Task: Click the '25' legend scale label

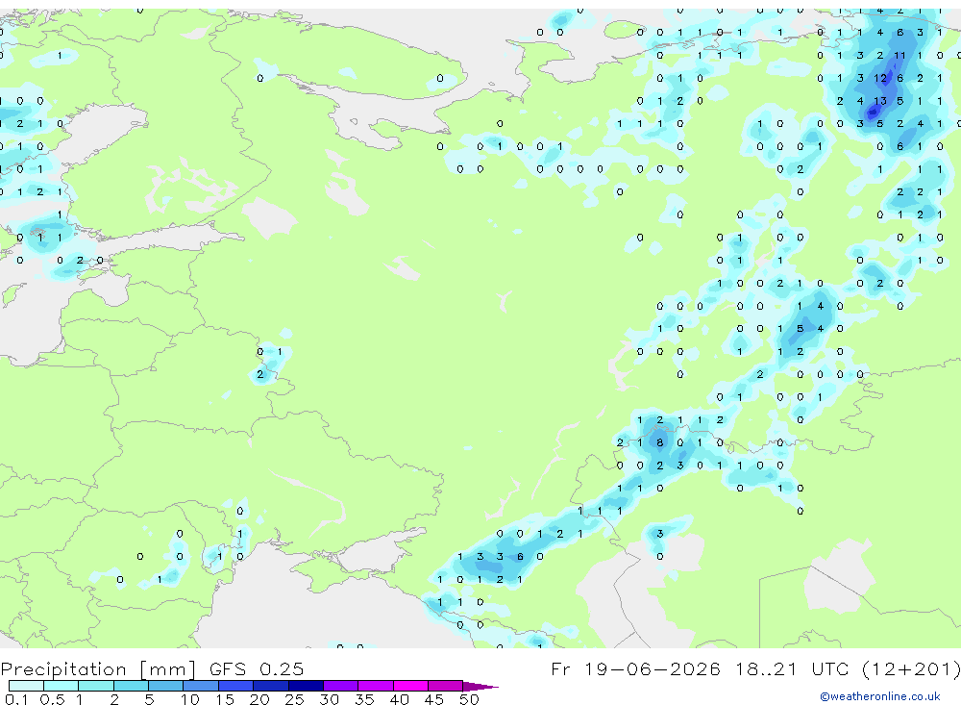Action: [x=295, y=699]
